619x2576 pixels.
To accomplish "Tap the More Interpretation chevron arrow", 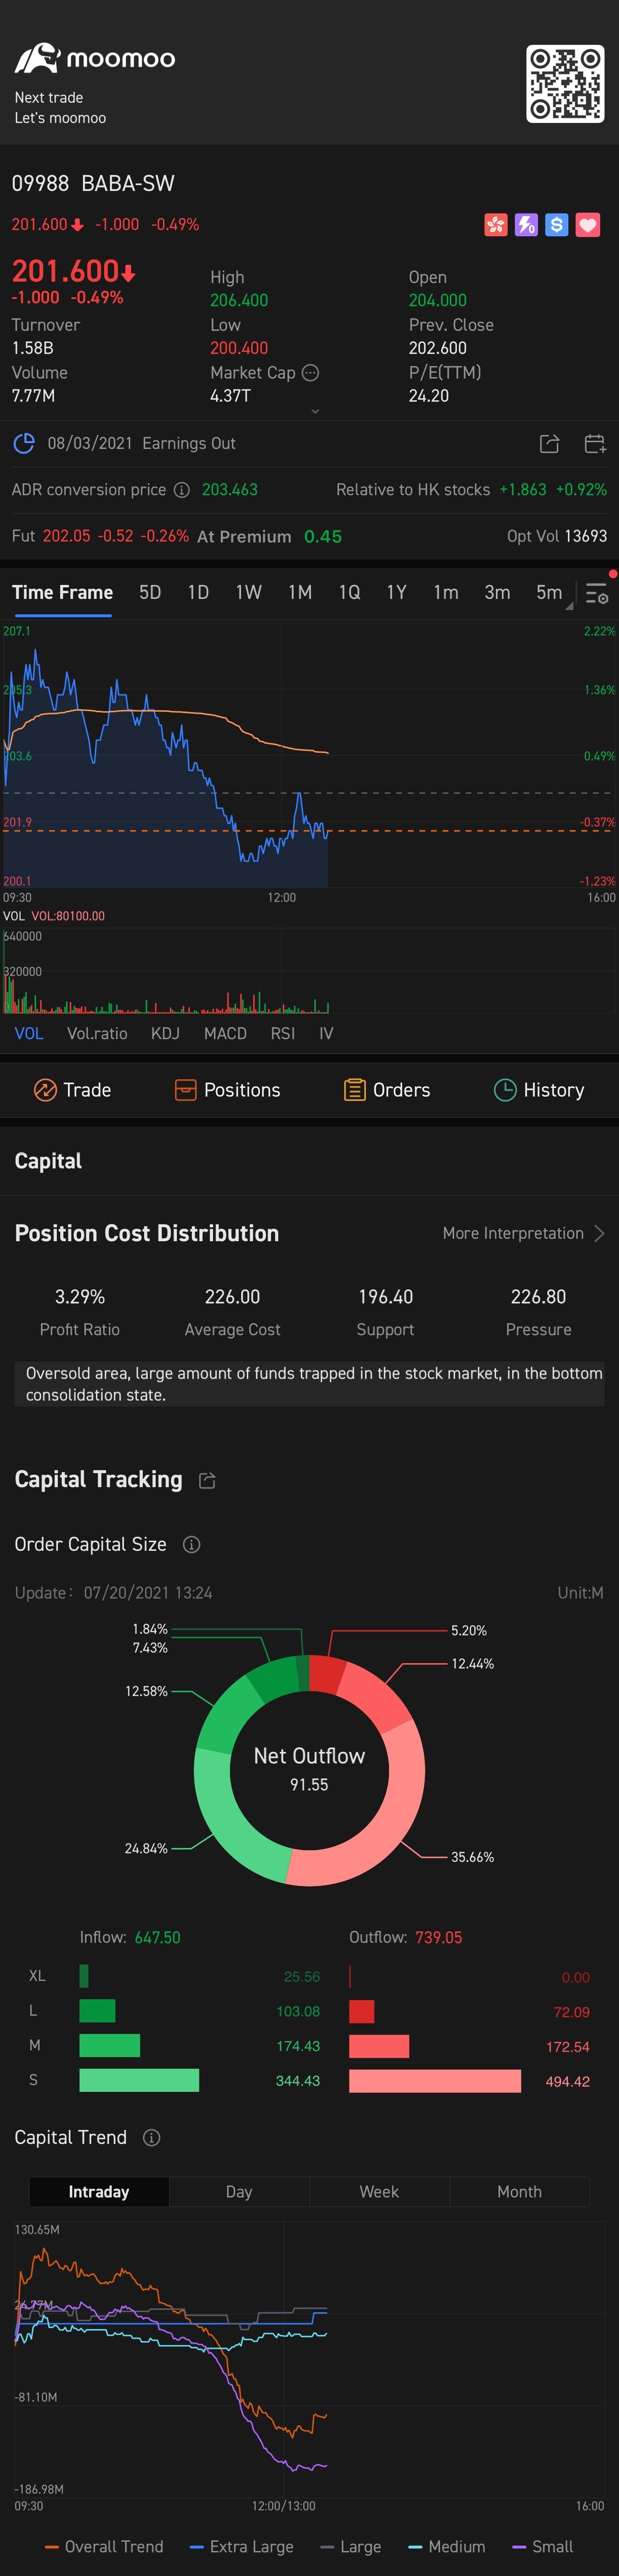I will click(x=599, y=1233).
